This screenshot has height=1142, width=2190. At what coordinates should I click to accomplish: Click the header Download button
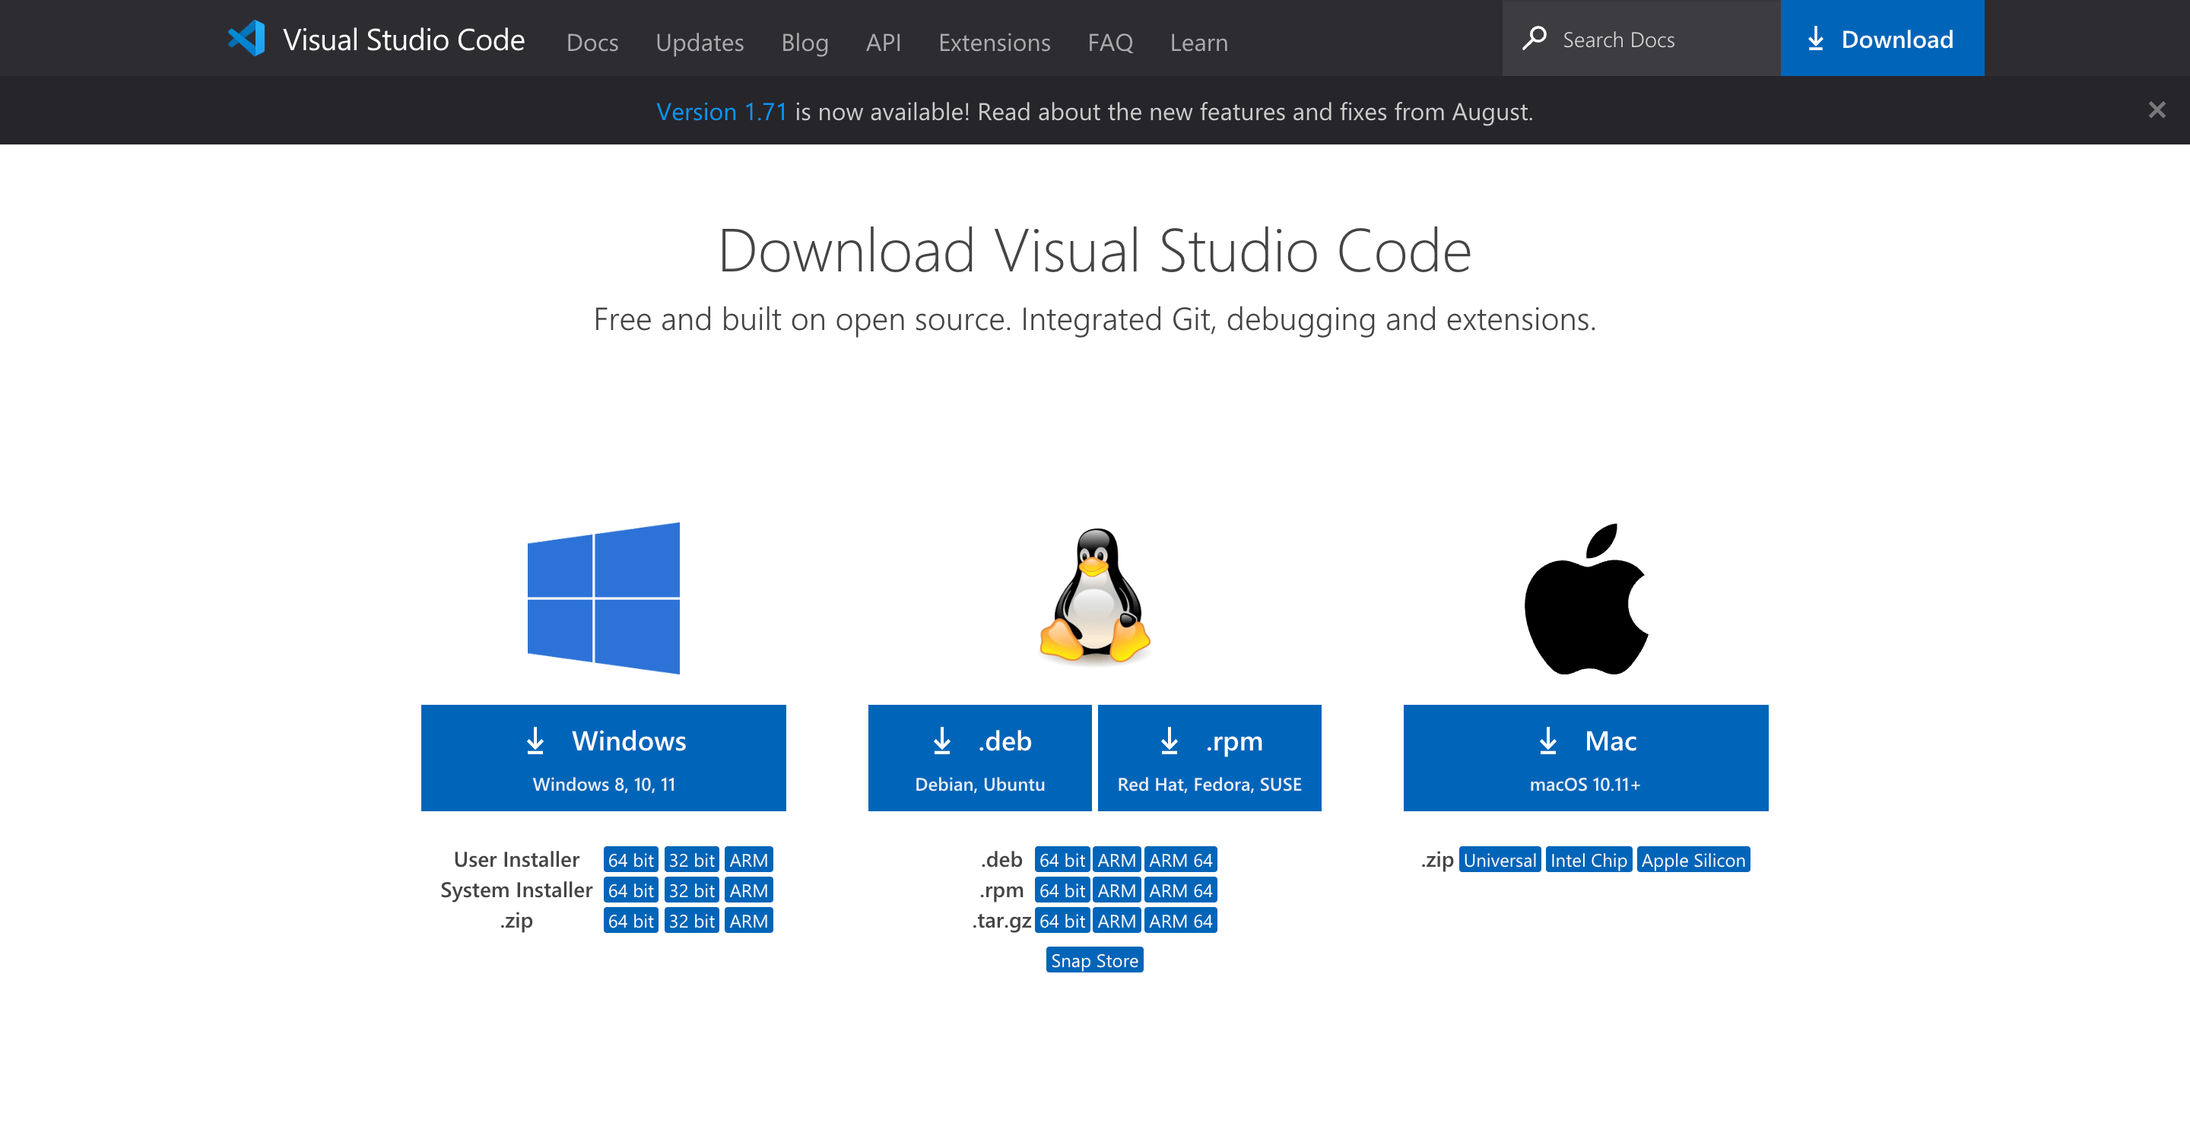[1881, 38]
